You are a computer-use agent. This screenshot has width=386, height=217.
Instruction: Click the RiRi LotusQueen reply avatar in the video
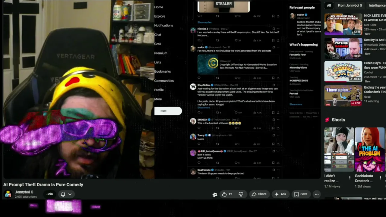point(193,153)
